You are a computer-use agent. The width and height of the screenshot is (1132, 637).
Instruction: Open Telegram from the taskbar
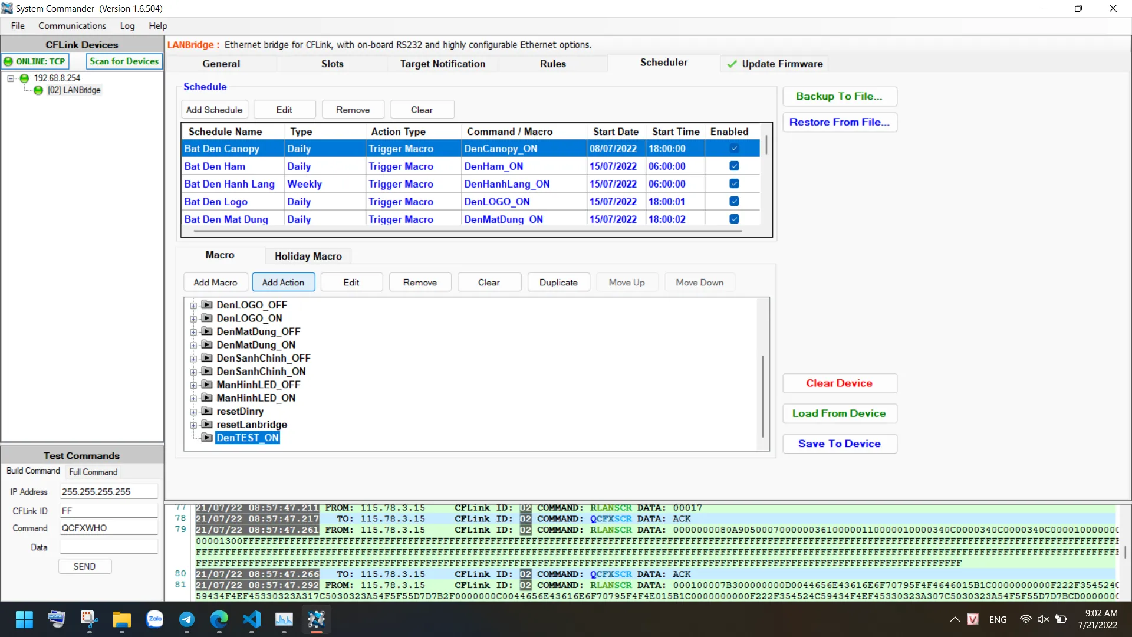pos(187,619)
